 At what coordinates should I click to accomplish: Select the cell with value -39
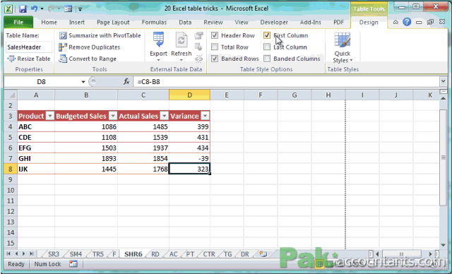coord(189,158)
